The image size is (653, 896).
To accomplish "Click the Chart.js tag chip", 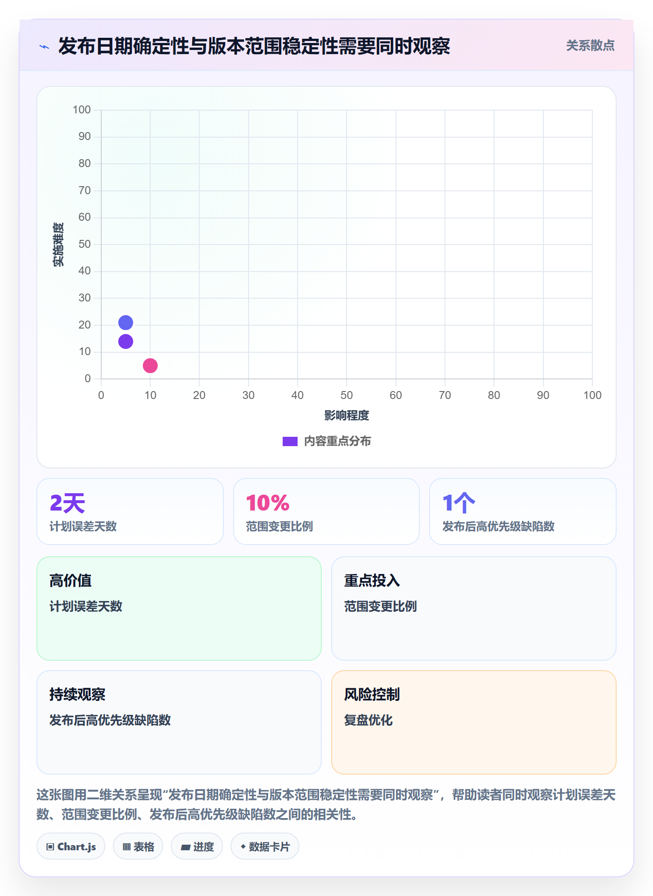I will (71, 847).
